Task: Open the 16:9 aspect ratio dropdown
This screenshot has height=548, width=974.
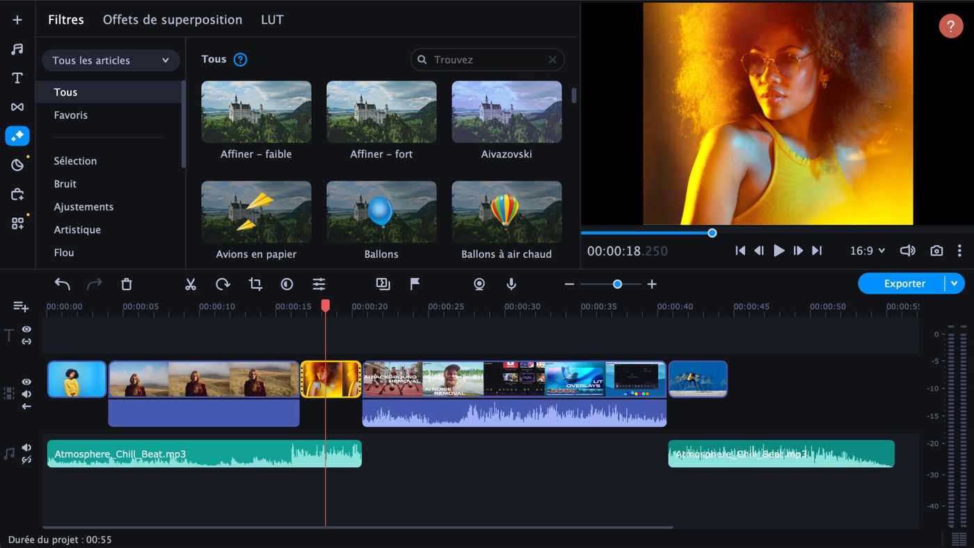Action: [868, 251]
